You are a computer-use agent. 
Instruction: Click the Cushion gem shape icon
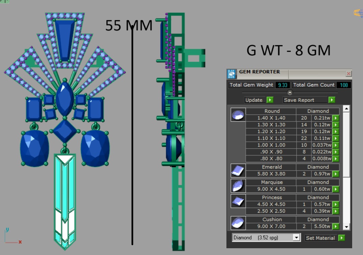pyautogui.click(x=238, y=223)
